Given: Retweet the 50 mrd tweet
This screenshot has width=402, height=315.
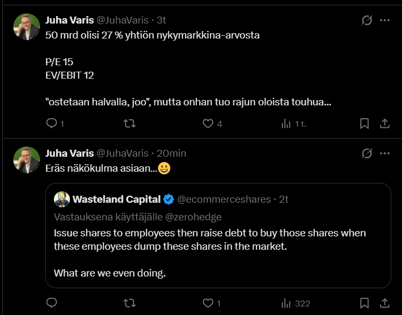Looking at the screenshot, I should 129,124.
